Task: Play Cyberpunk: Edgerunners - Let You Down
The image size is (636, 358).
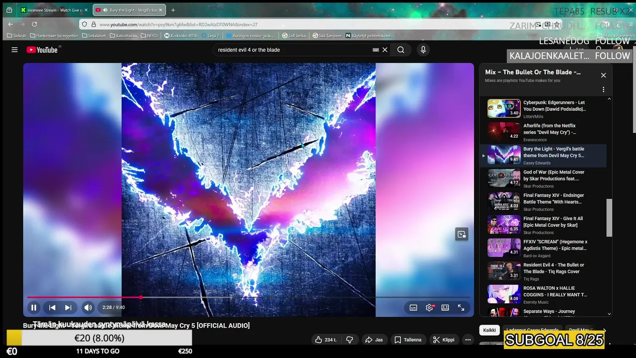Action: pos(544,108)
